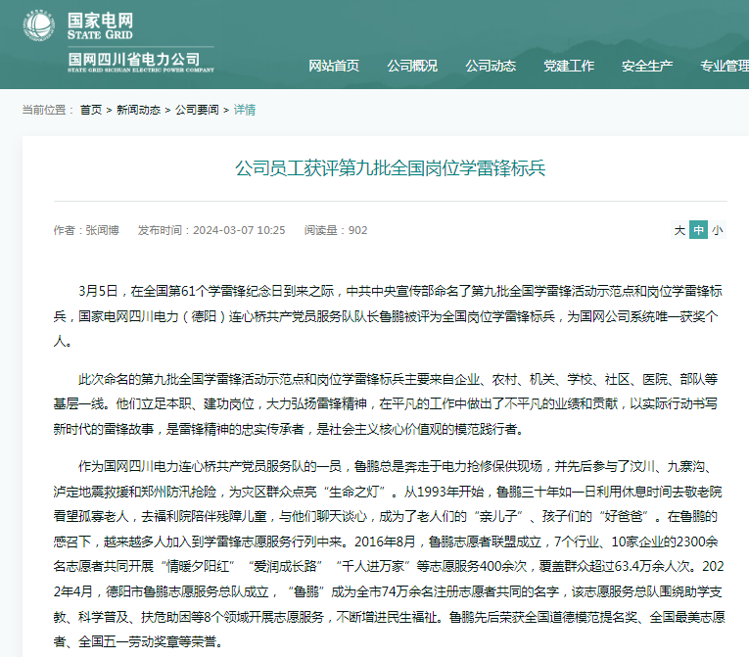
Task: Expand the 公司动态 navigation menu
Action: pos(491,67)
